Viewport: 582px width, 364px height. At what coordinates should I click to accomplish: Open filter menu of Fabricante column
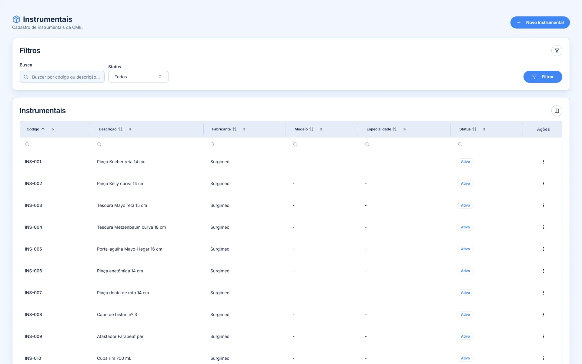[244, 129]
